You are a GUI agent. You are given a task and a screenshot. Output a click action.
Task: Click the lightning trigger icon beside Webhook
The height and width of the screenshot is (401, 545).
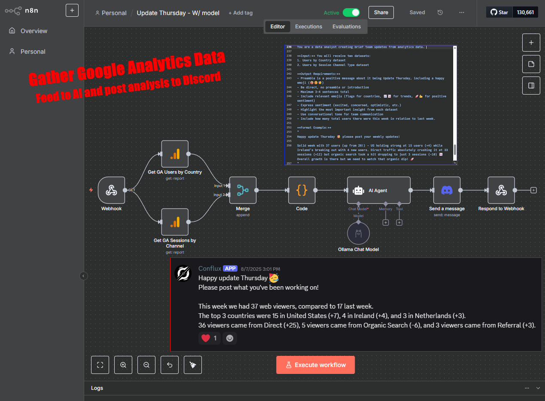91,190
